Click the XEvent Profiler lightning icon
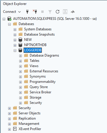This screenshot has height=133, width=107. coord(15,129)
